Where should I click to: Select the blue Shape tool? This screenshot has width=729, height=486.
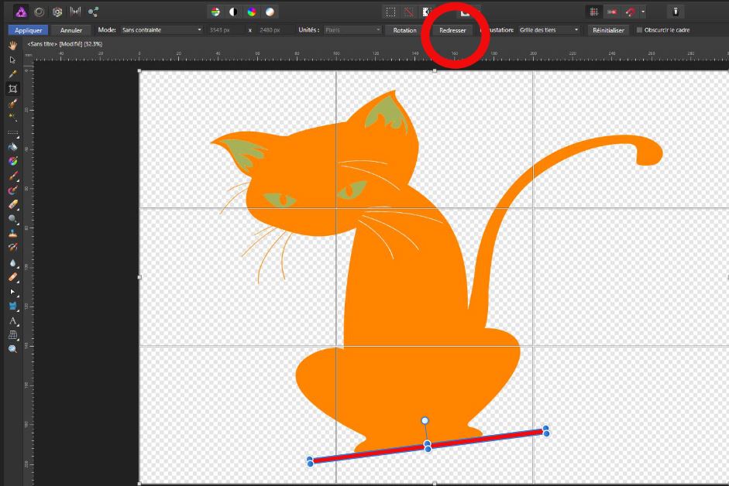(x=12, y=306)
